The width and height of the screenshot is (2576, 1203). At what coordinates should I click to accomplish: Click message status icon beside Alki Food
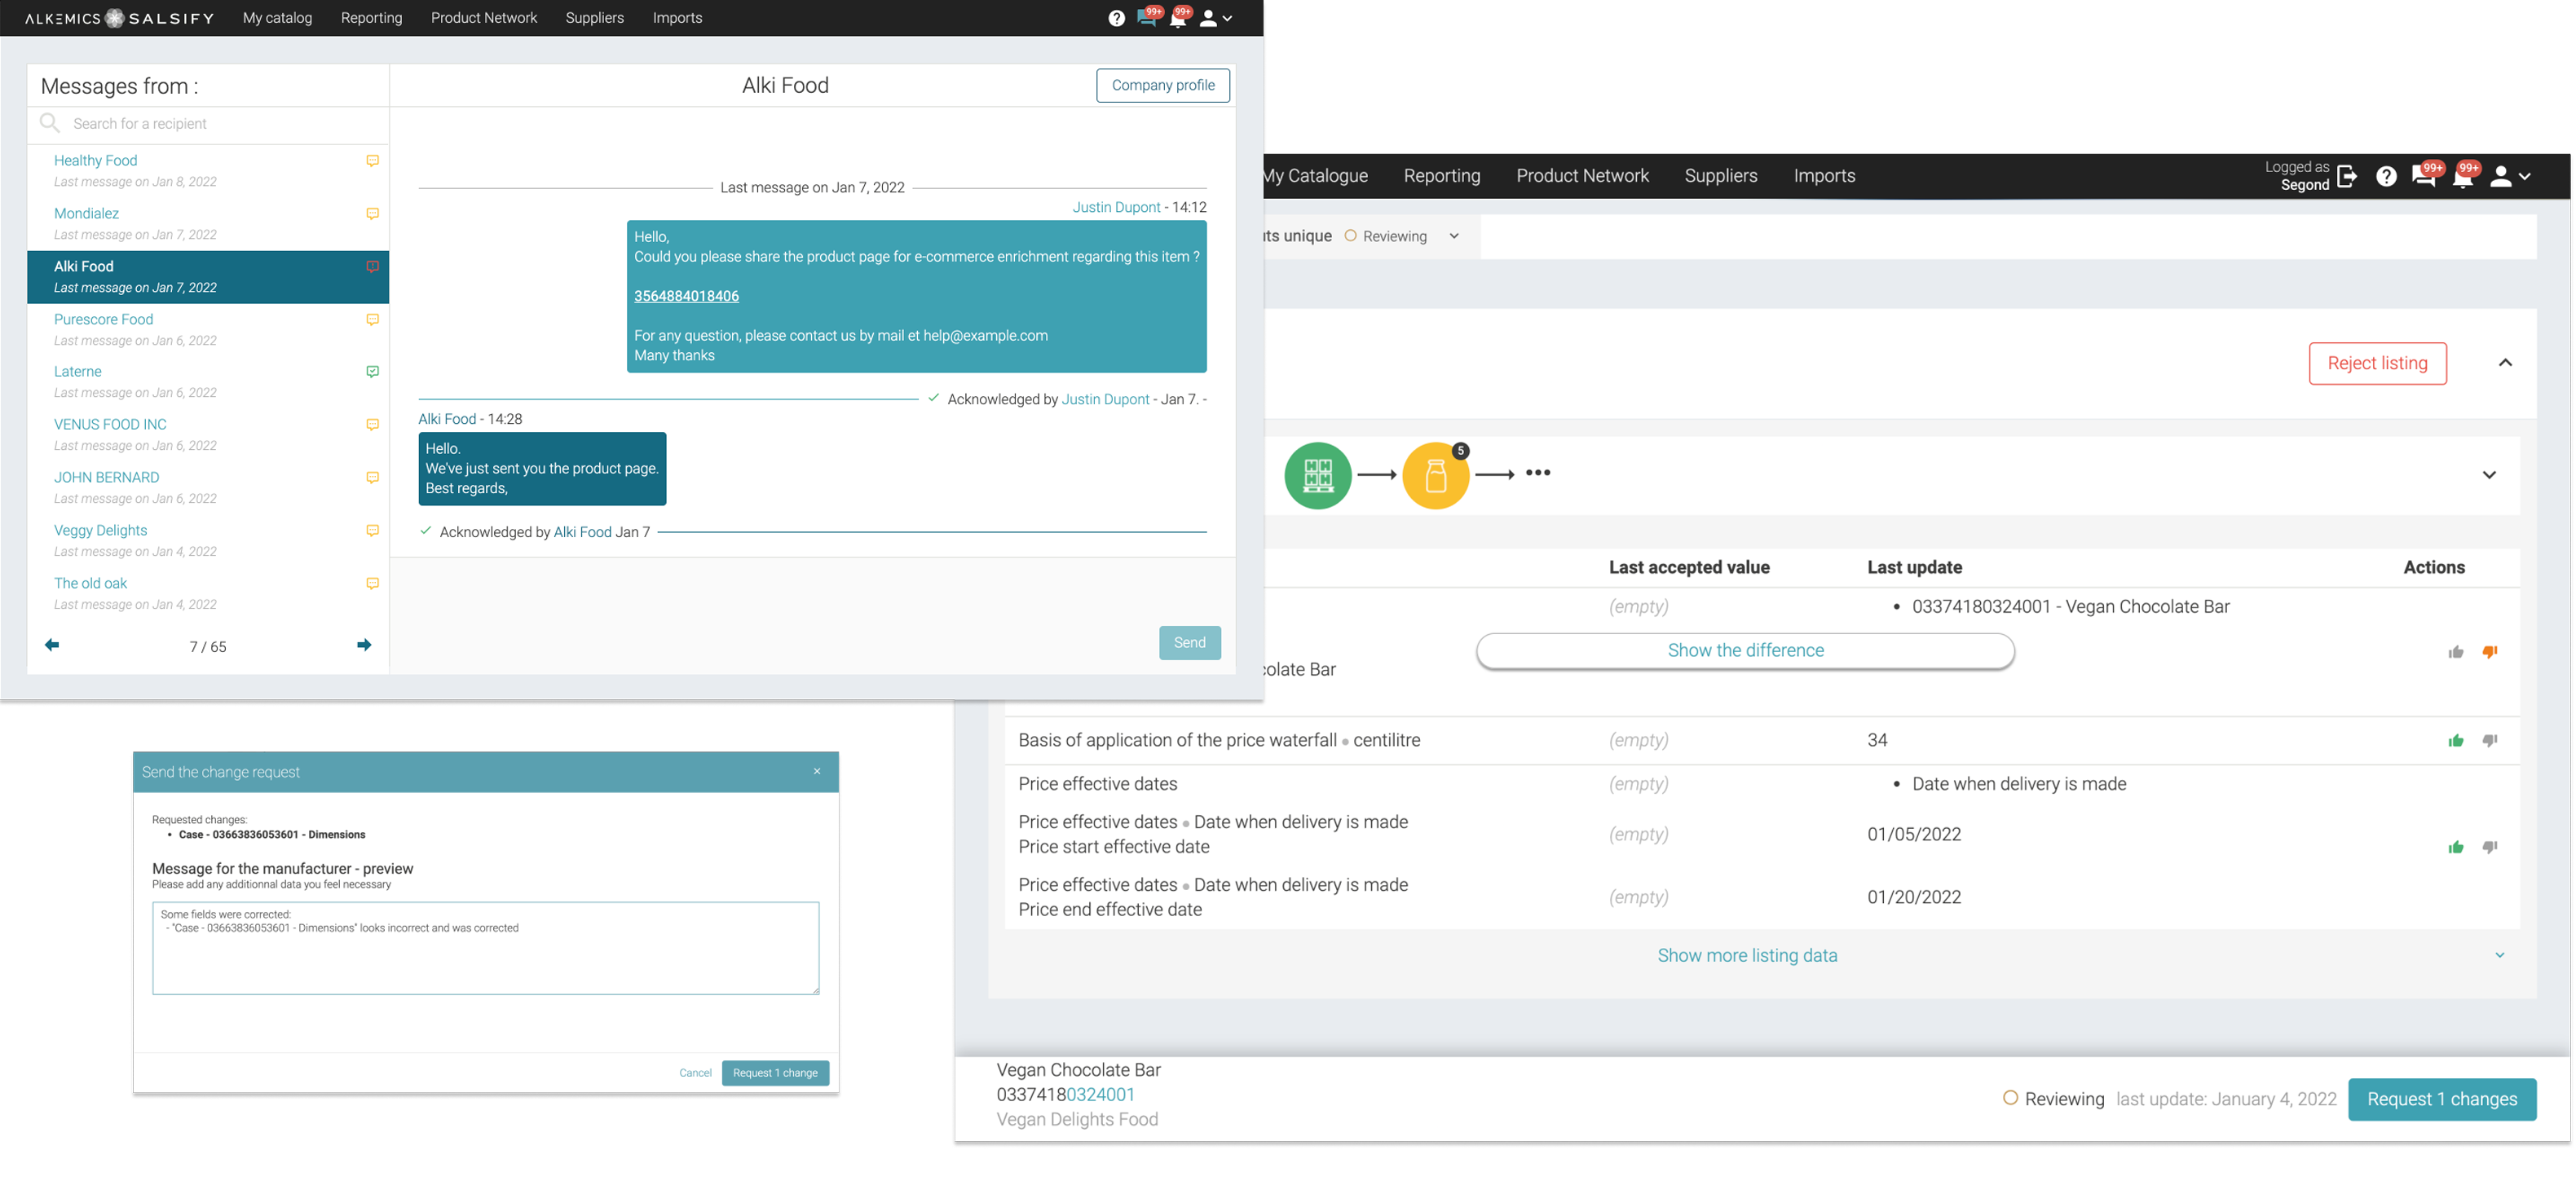(372, 267)
